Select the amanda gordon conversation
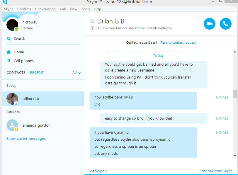 (43, 125)
